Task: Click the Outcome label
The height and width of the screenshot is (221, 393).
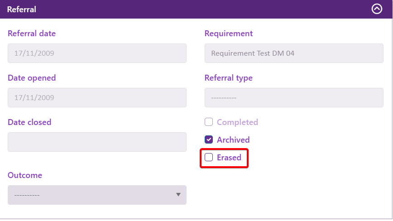Action: 25,175
